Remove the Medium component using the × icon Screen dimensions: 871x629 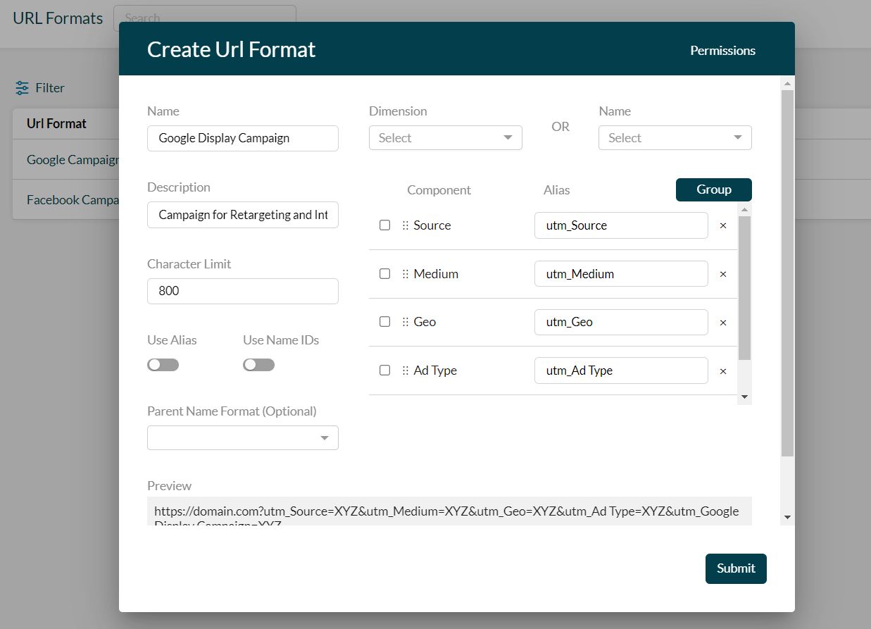point(722,273)
